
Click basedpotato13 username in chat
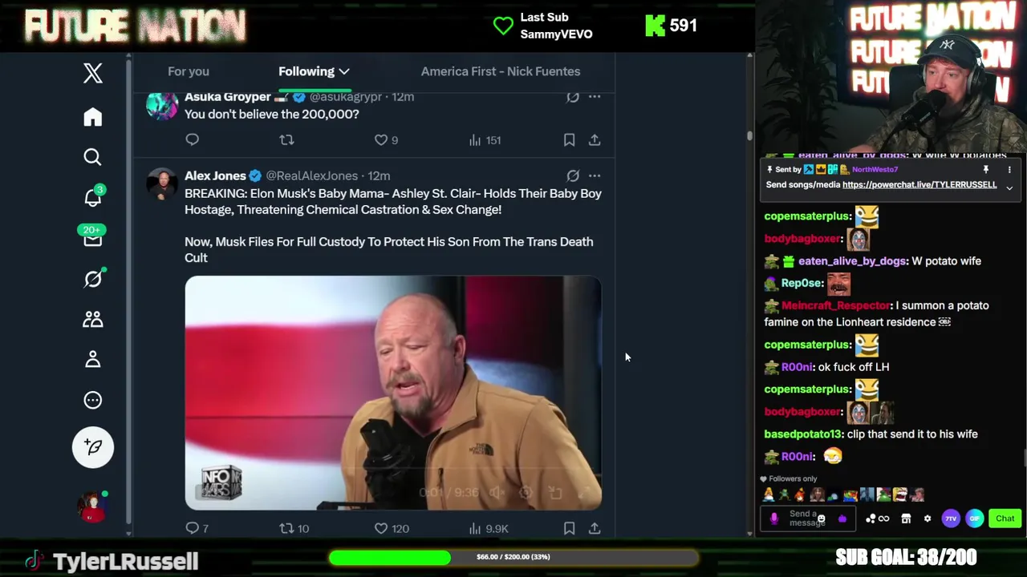click(x=802, y=434)
